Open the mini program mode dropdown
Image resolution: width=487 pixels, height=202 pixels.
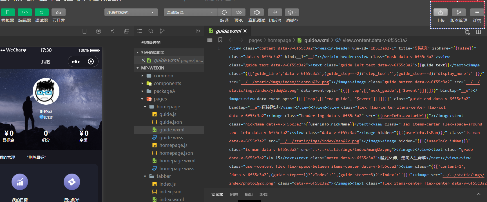tap(131, 12)
